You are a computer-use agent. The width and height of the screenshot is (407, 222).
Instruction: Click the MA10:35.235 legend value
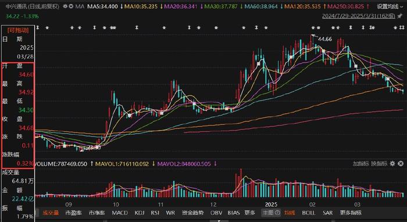click(141, 6)
